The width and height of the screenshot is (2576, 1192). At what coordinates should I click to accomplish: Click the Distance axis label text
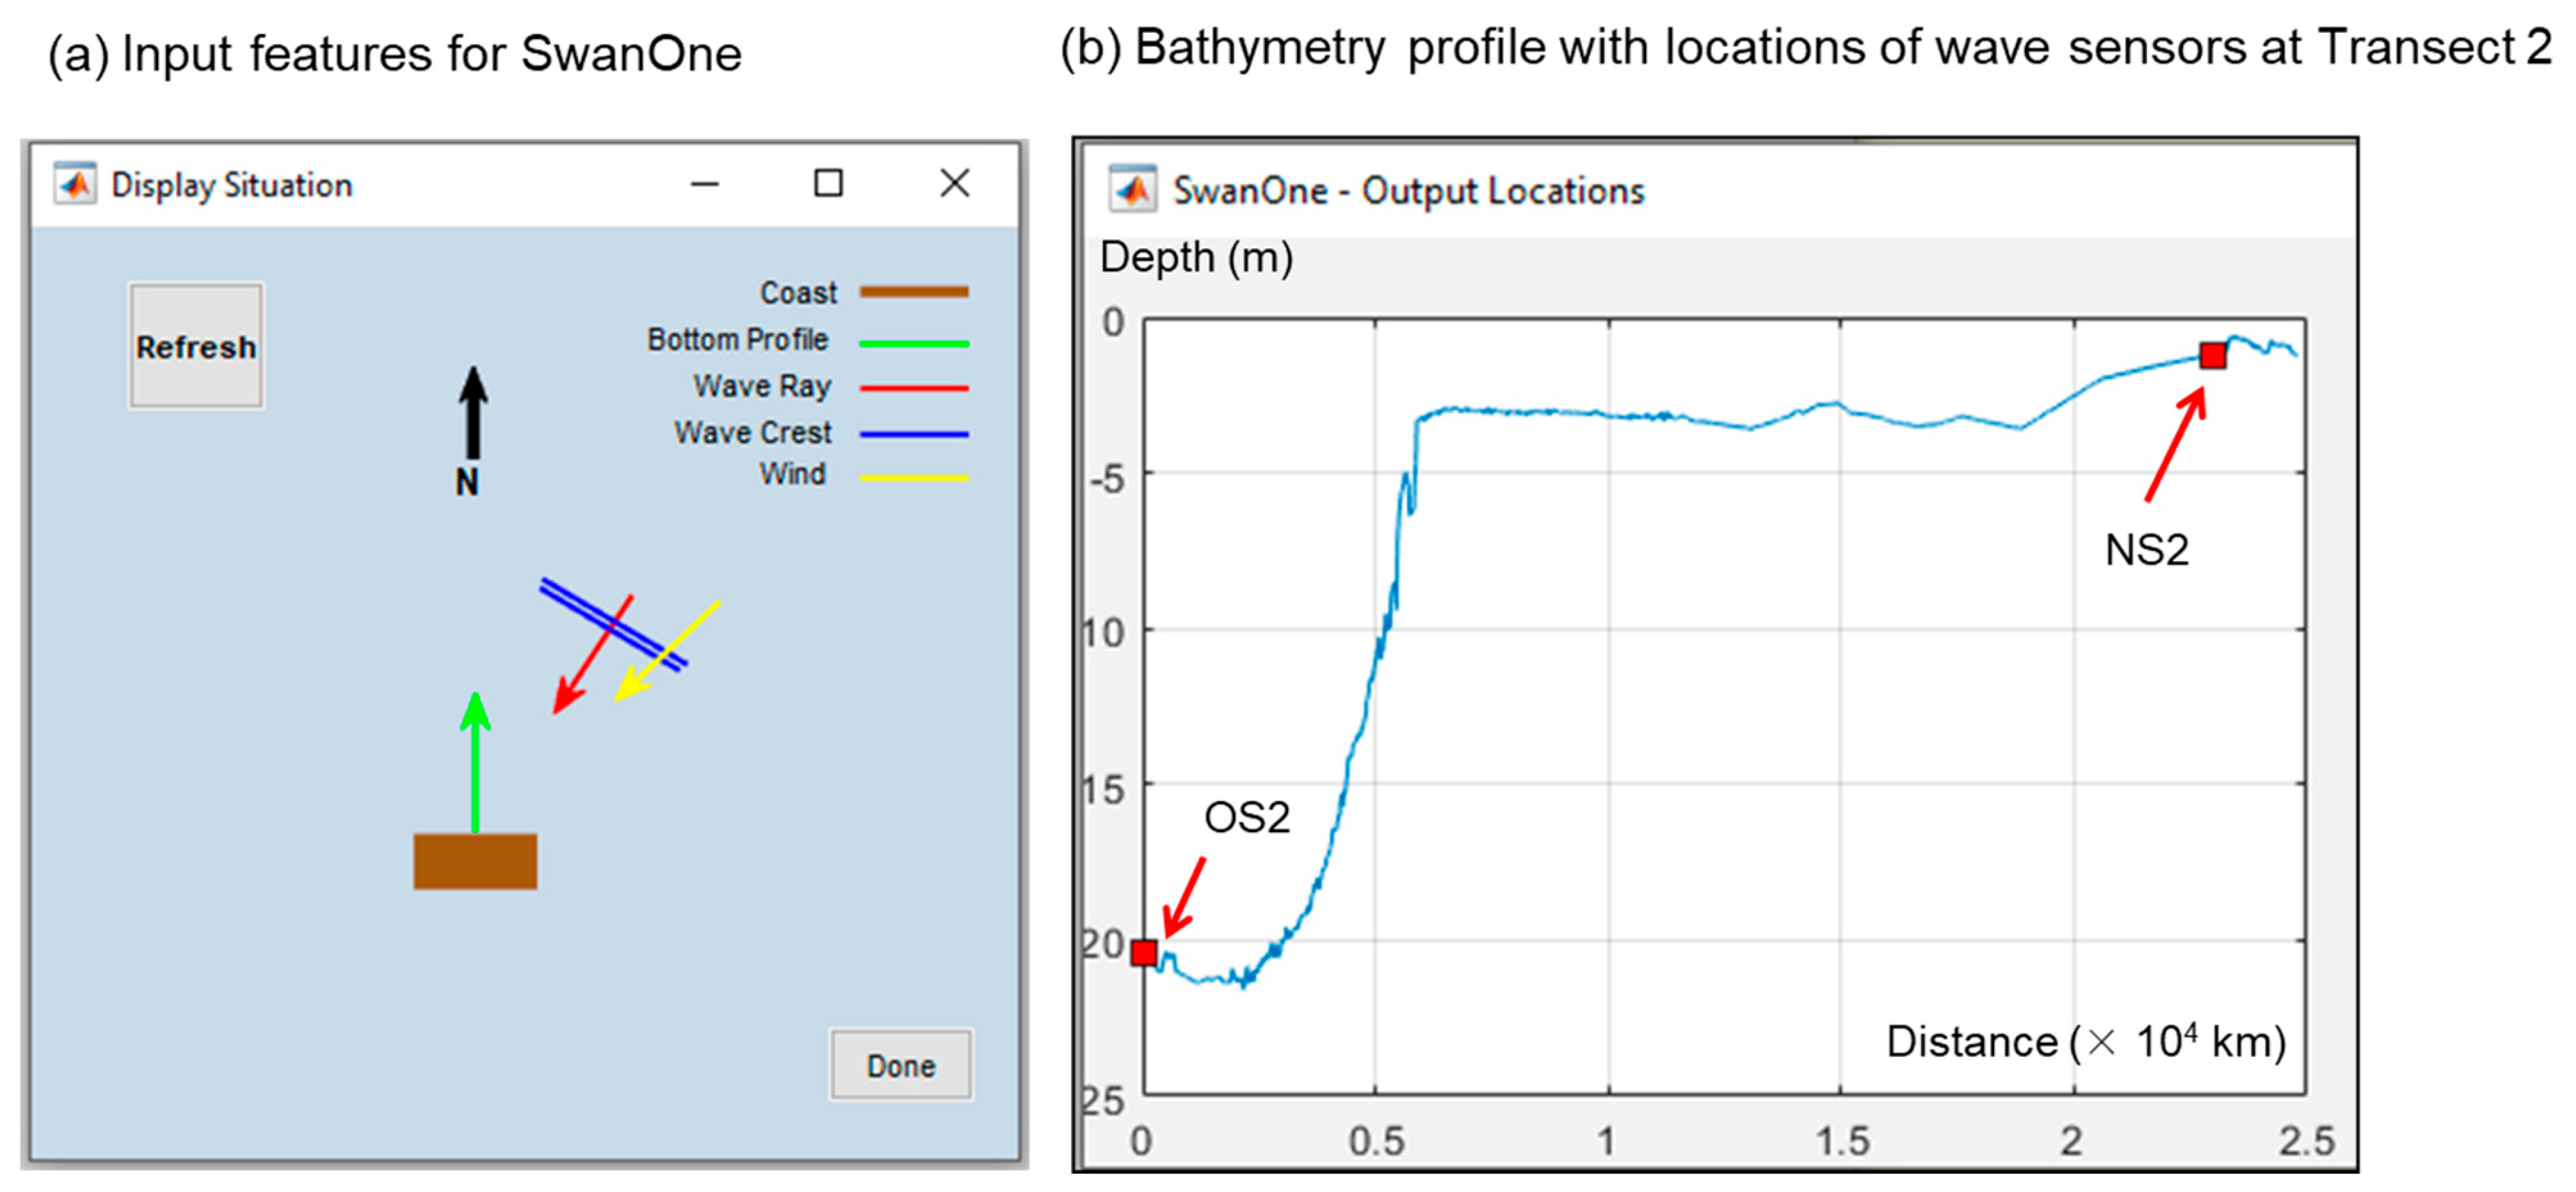tap(2086, 1042)
